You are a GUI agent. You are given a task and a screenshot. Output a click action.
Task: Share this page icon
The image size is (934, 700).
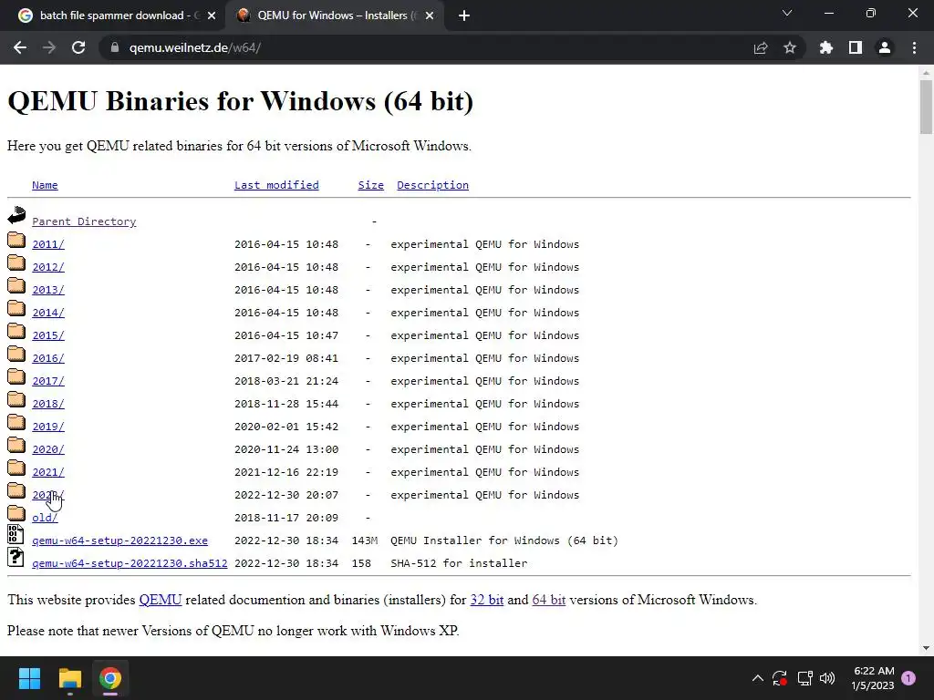click(x=761, y=47)
